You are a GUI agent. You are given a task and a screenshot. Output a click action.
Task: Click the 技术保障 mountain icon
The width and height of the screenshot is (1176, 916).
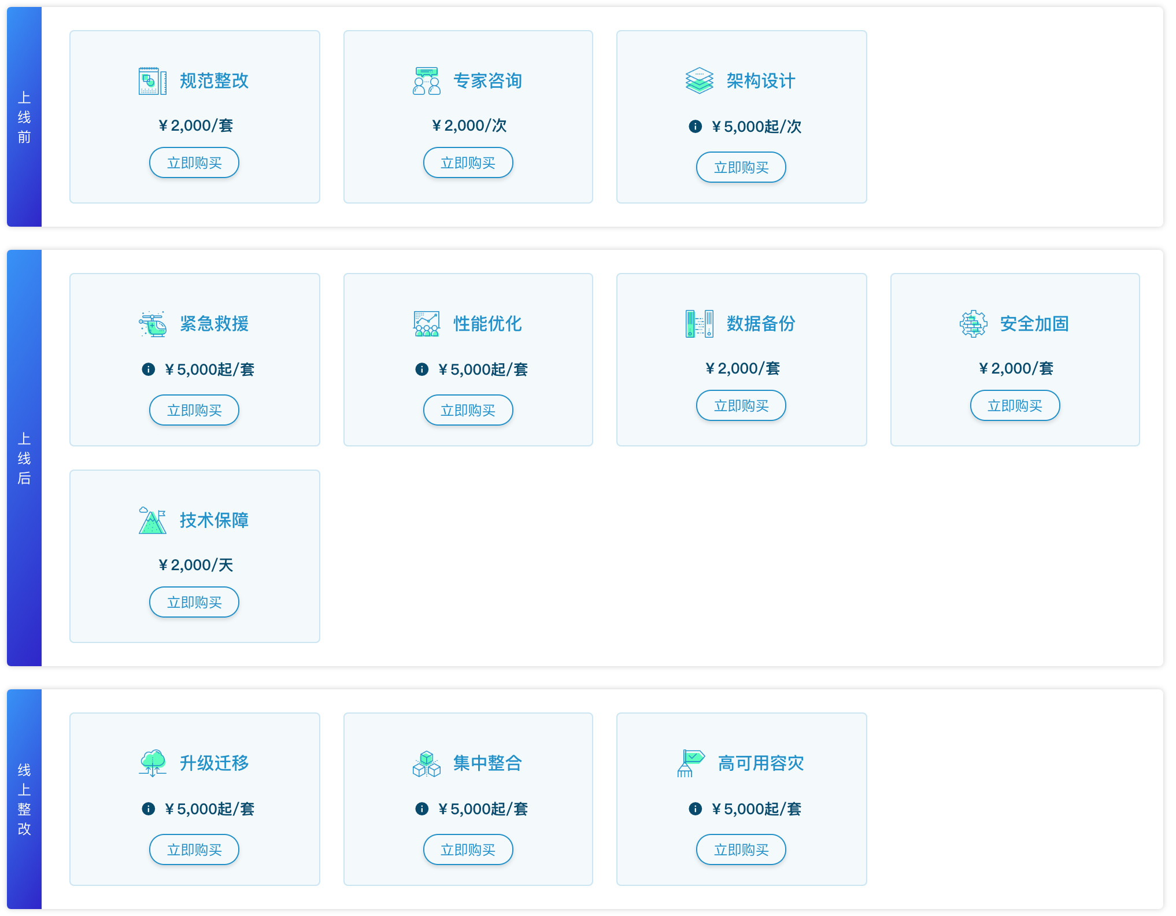point(153,520)
